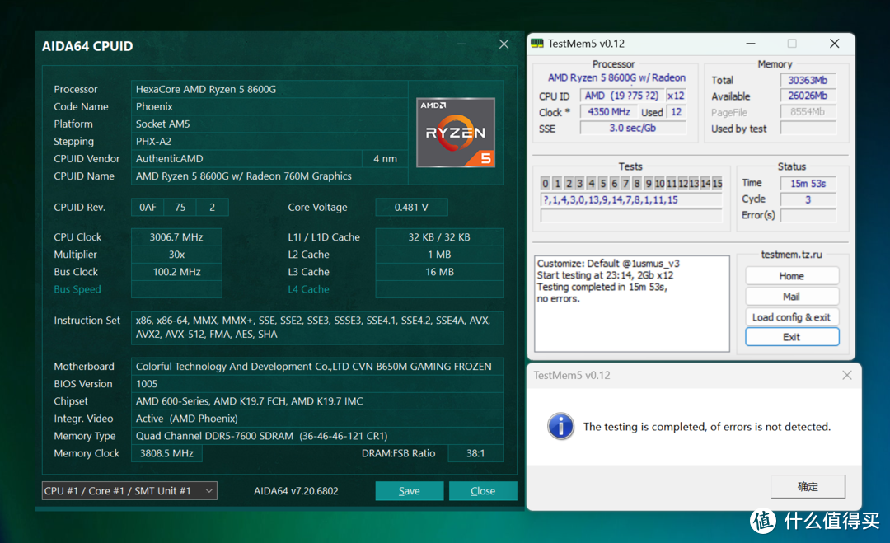
Task: Confirm the dialog with the 确定 button
Action: point(808,486)
